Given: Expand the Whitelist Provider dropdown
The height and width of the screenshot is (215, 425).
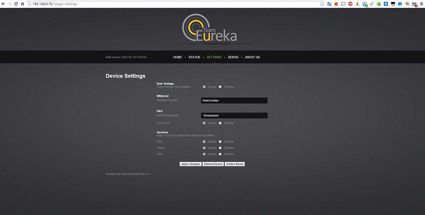Looking at the screenshot, I should click(x=234, y=100).
